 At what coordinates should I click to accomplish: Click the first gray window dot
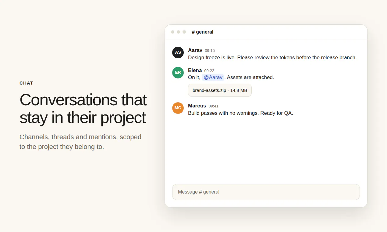(173, 32)
